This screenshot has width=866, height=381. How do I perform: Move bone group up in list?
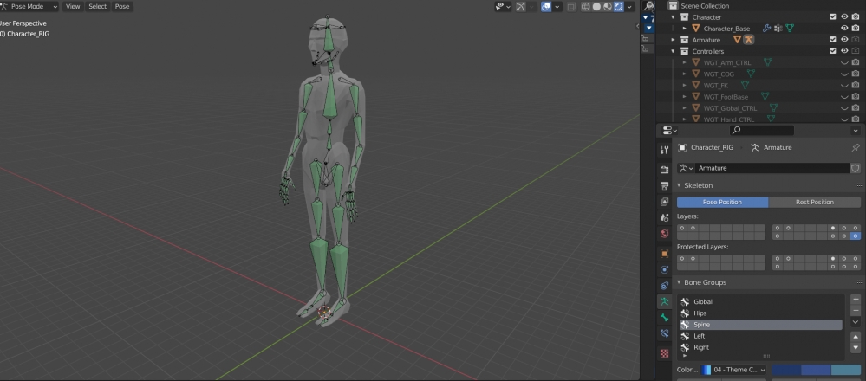(856, 336)
